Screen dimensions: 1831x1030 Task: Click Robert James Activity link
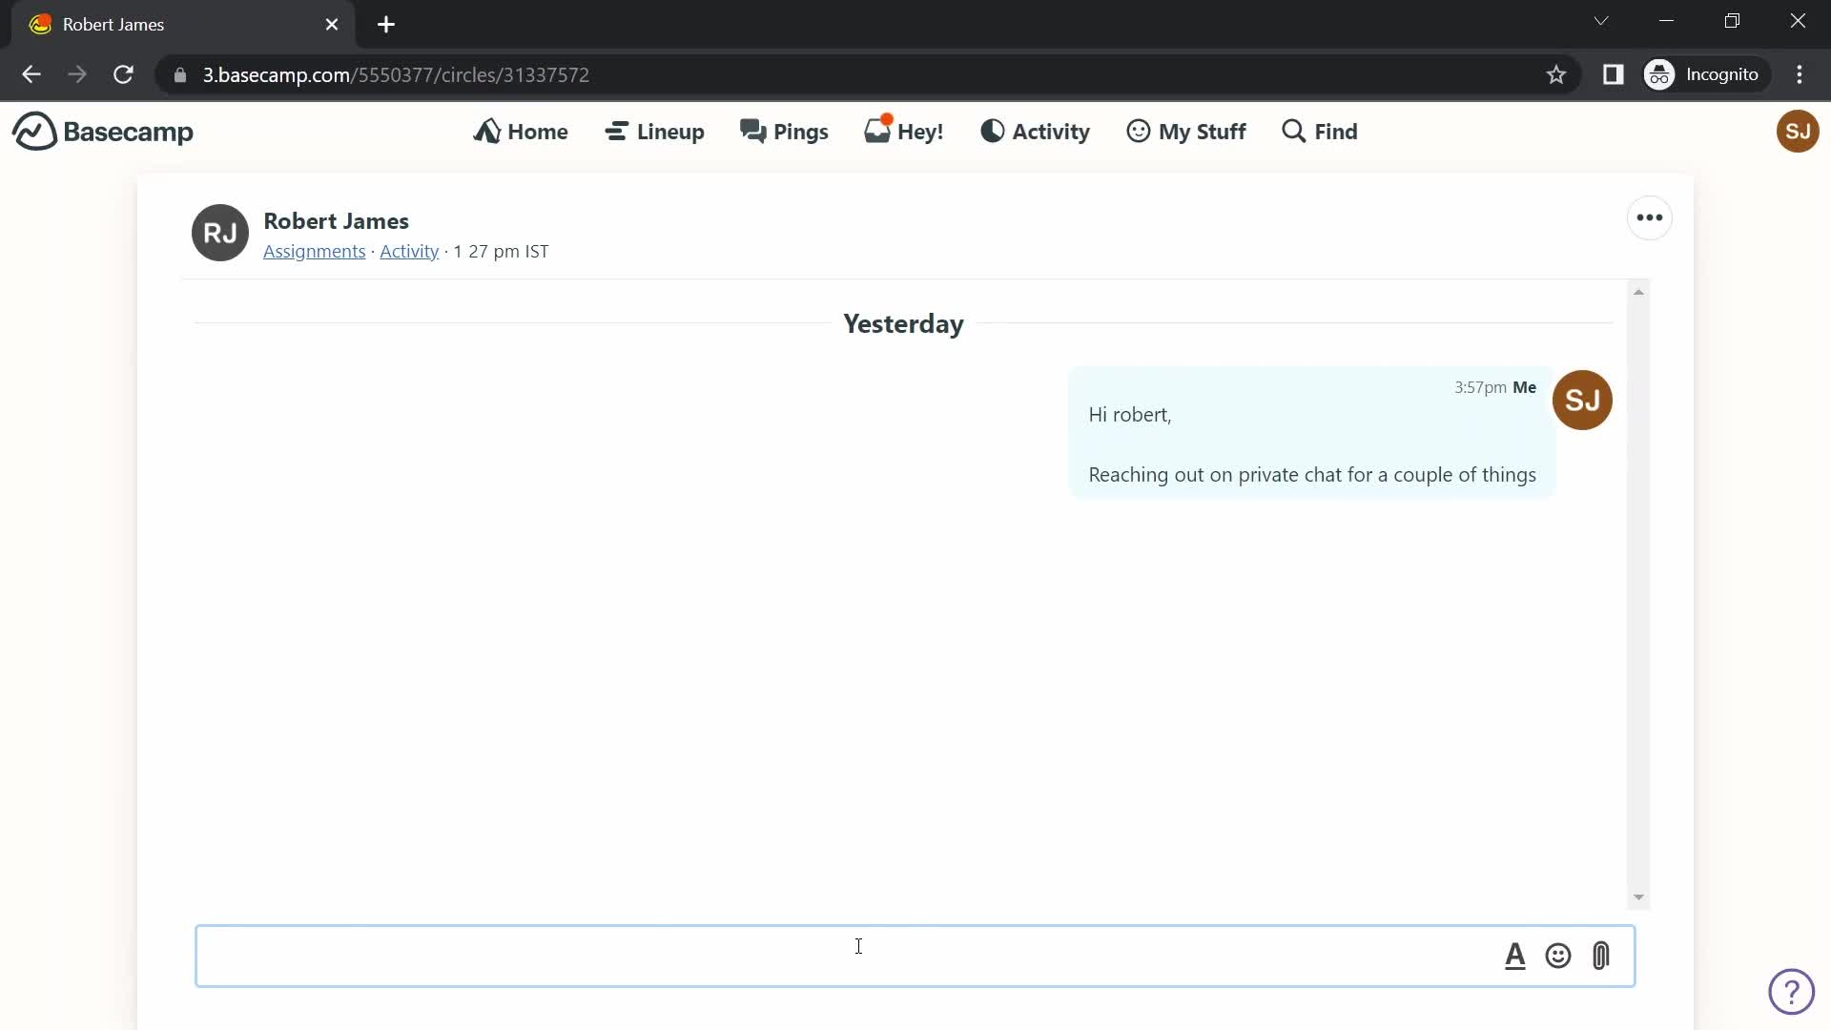(x=409, y=250)
